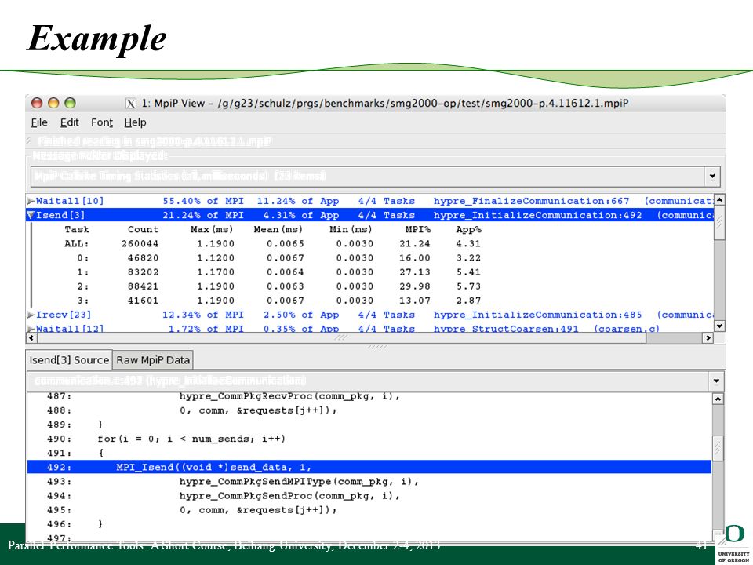Click the App% value 5.41

pyautogui.click(x=468, y=272)
